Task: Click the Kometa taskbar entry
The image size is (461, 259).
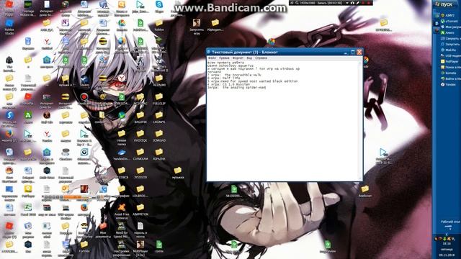Action: 448,73
